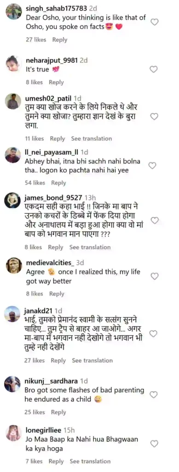This screenshot has height=472, width=179.
Task: See translation under james_bond_9527's comment
Action: click(90, 247)
